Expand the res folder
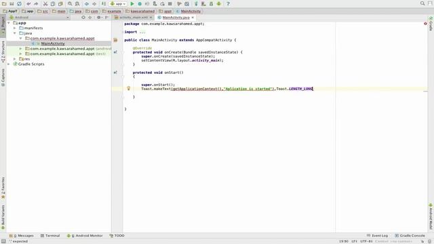Screen dimensions: 434x244 click(x=15, y=59)
